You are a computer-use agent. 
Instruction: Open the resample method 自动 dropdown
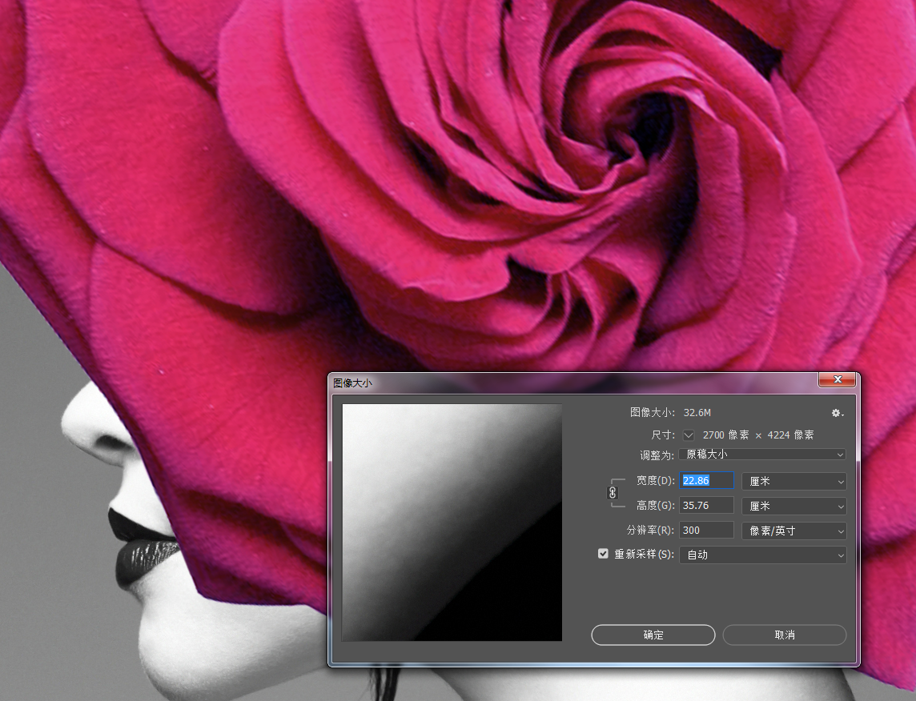coord(762,555)
